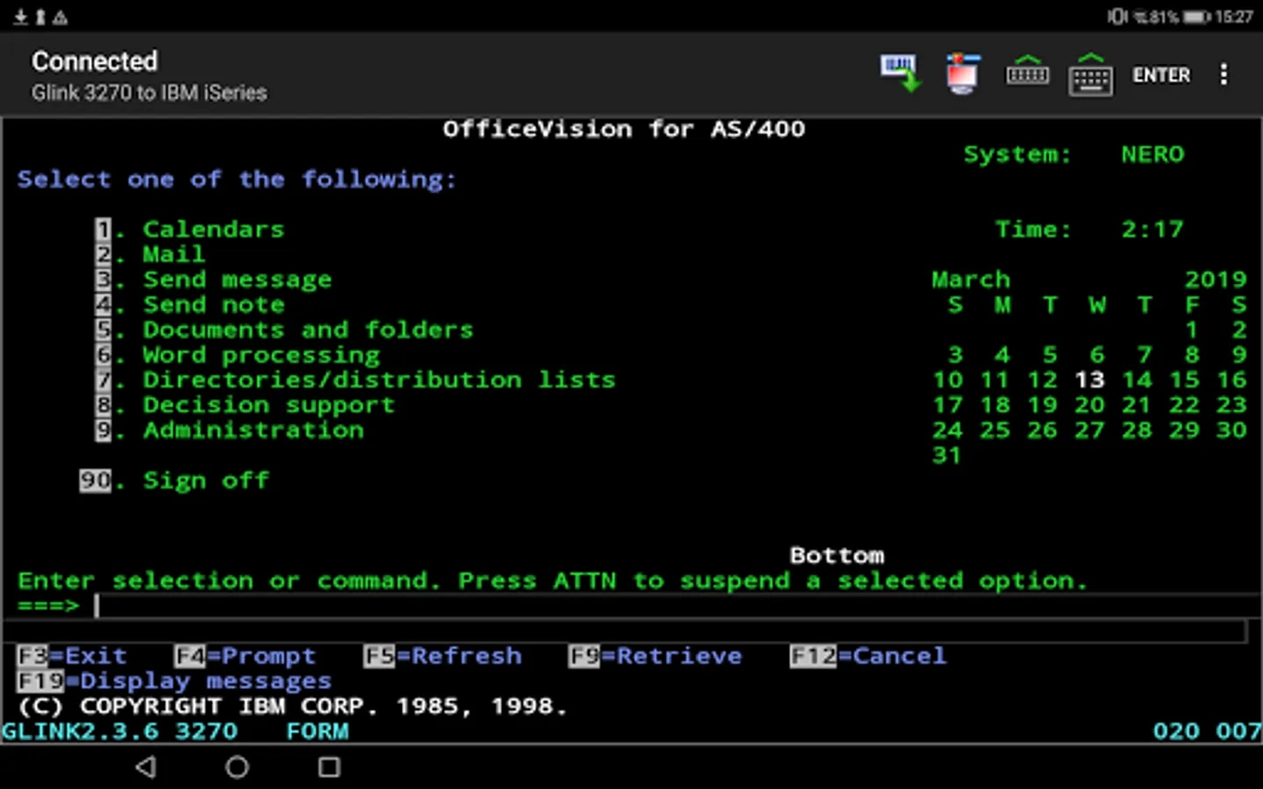
Task: Select option 8. Decision support
Action: pyautogui.click(x=245, y=406)
